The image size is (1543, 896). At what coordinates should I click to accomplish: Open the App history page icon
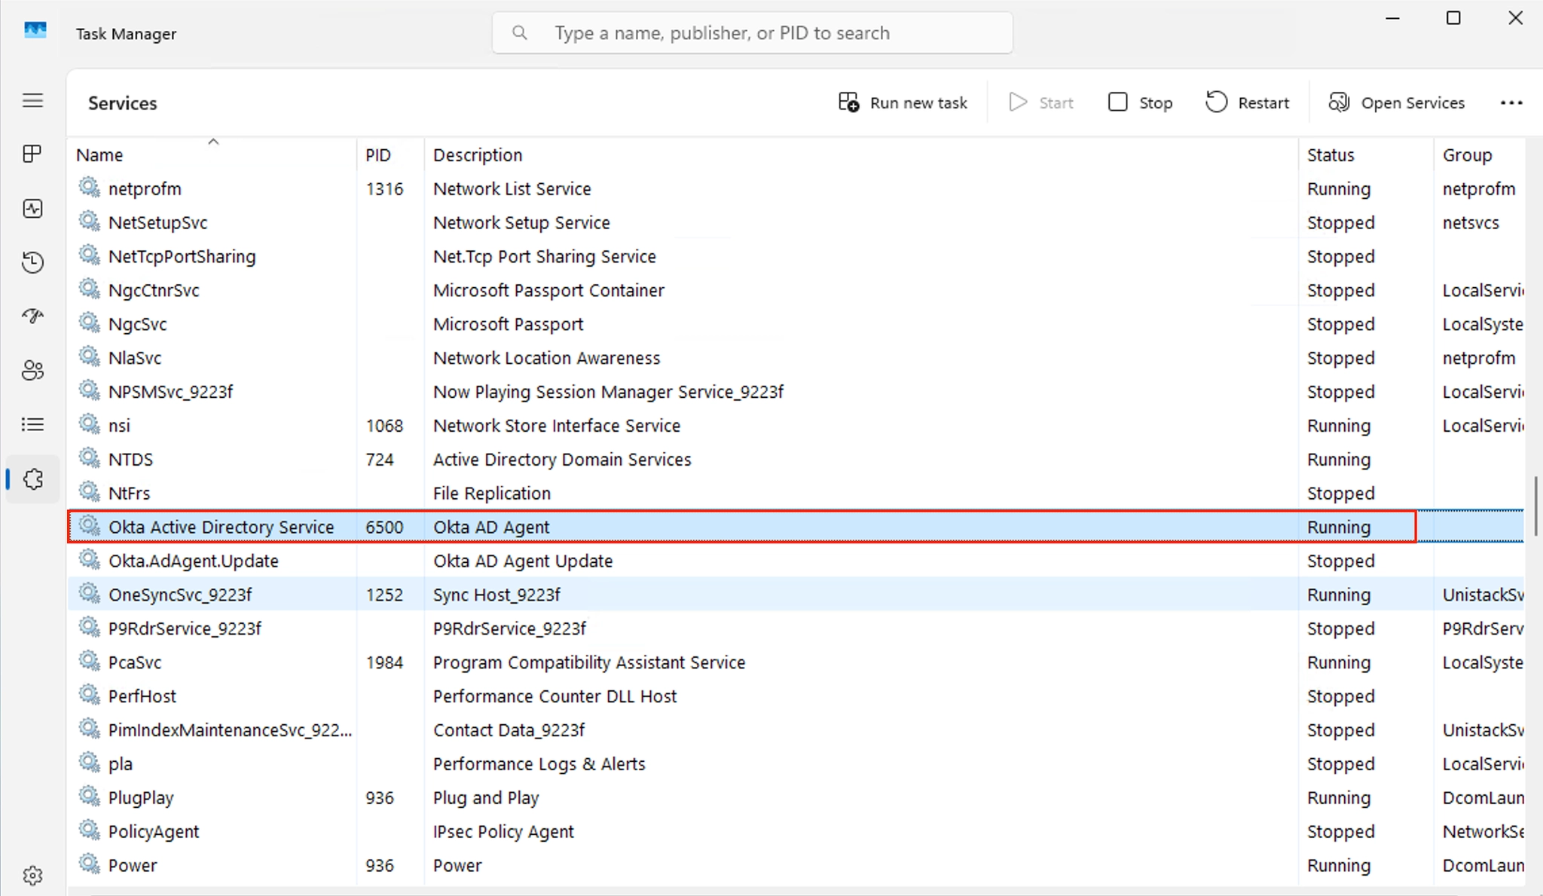click(32, 262)
